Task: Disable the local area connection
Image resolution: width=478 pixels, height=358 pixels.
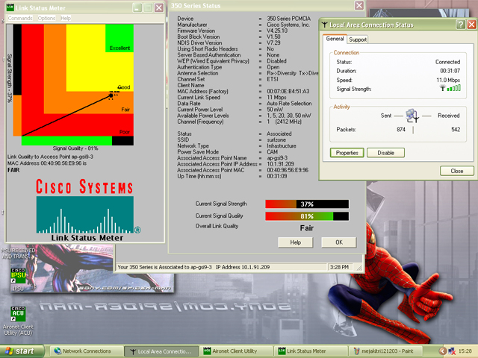Action: [385, 152]
